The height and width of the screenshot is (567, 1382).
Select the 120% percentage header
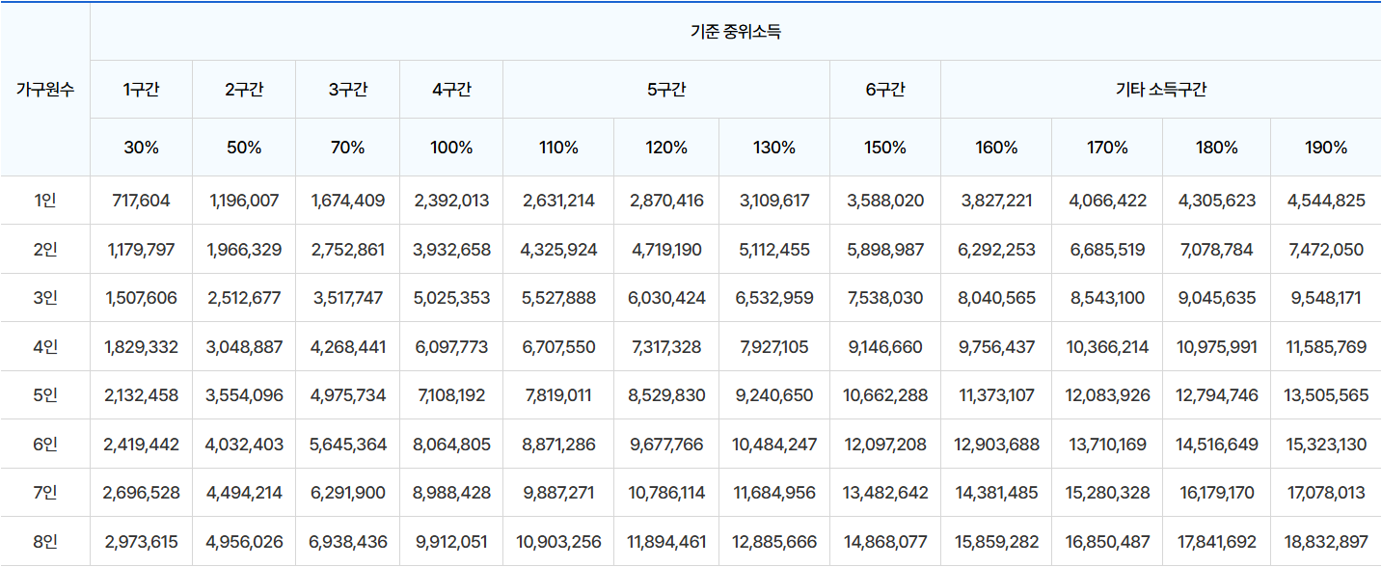click(666, 148)
